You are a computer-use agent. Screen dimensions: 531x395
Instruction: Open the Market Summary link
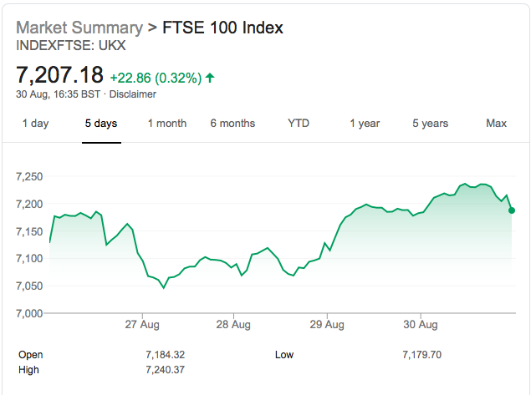(x=79, y=28)
